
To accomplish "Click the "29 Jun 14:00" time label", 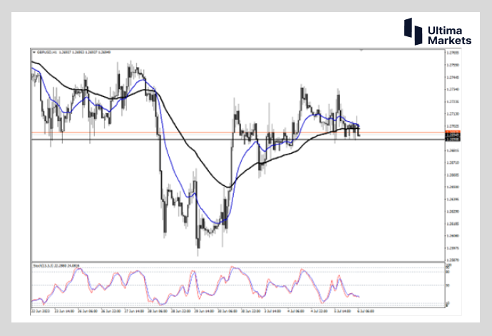I will click(x=204, y=311).
